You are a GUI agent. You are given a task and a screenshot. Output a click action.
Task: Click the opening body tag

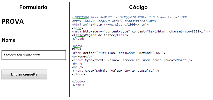click(77, 46)
